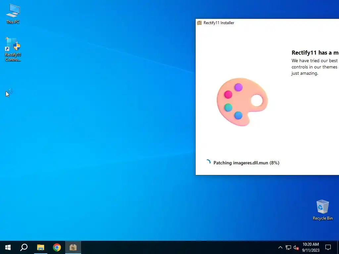Switch to the Rectify11 Installer taskbar button

coord(73,247)
